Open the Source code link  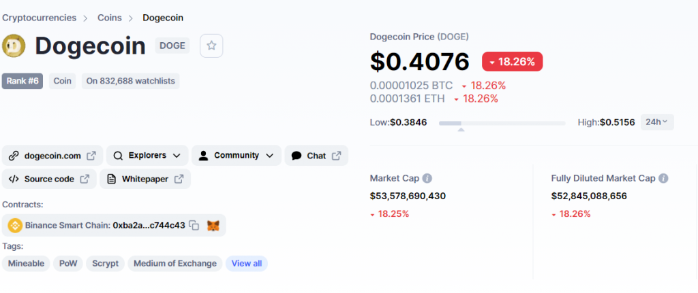[x=48, y=179]
